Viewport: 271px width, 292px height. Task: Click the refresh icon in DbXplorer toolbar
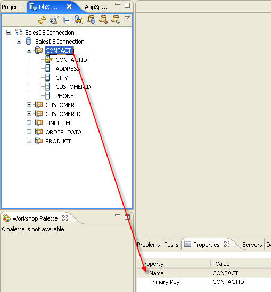point(42,20)
